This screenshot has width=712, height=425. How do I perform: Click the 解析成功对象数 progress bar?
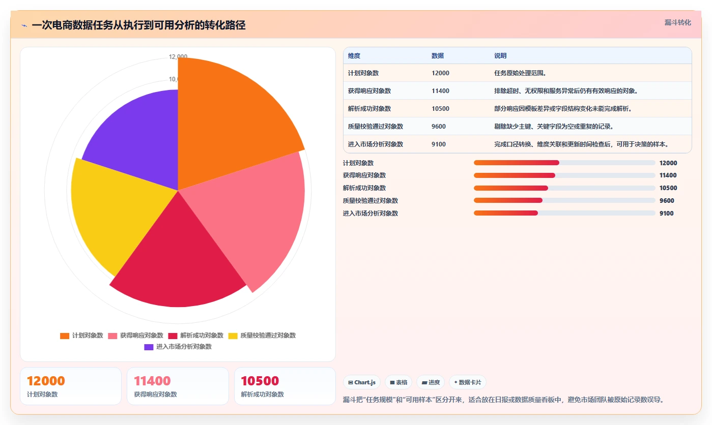564,188
